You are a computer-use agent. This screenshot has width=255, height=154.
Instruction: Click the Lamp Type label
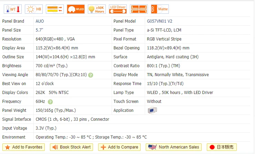124,93
